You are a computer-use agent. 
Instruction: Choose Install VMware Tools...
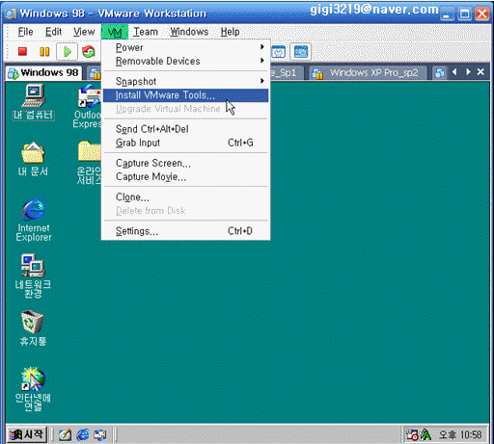[186, 95]
